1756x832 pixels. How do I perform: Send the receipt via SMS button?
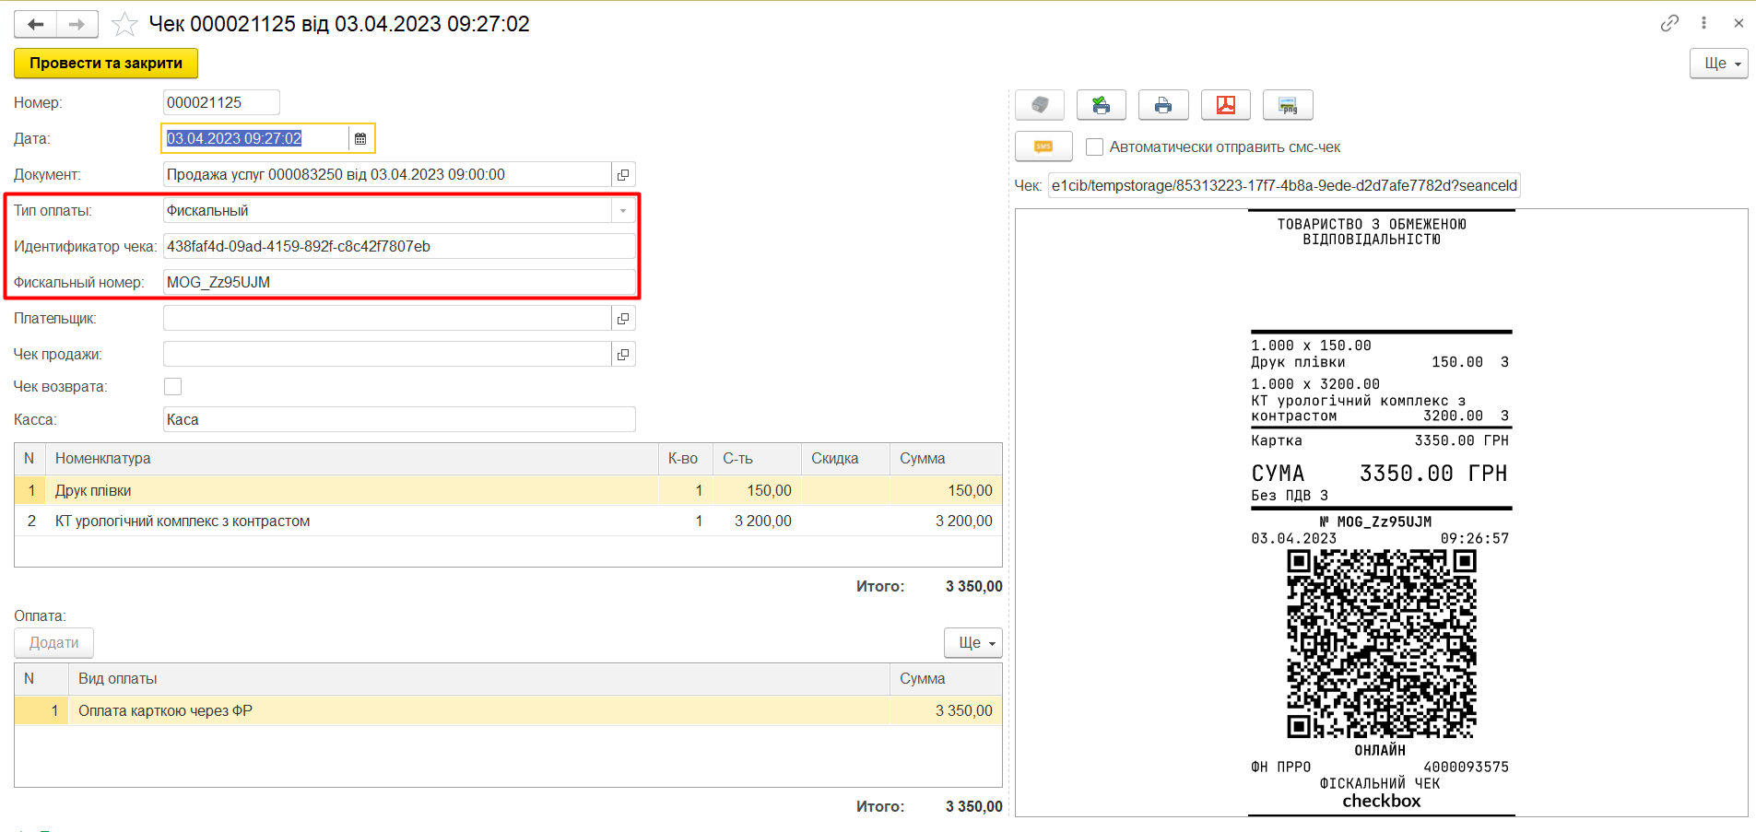(1043, 146)
